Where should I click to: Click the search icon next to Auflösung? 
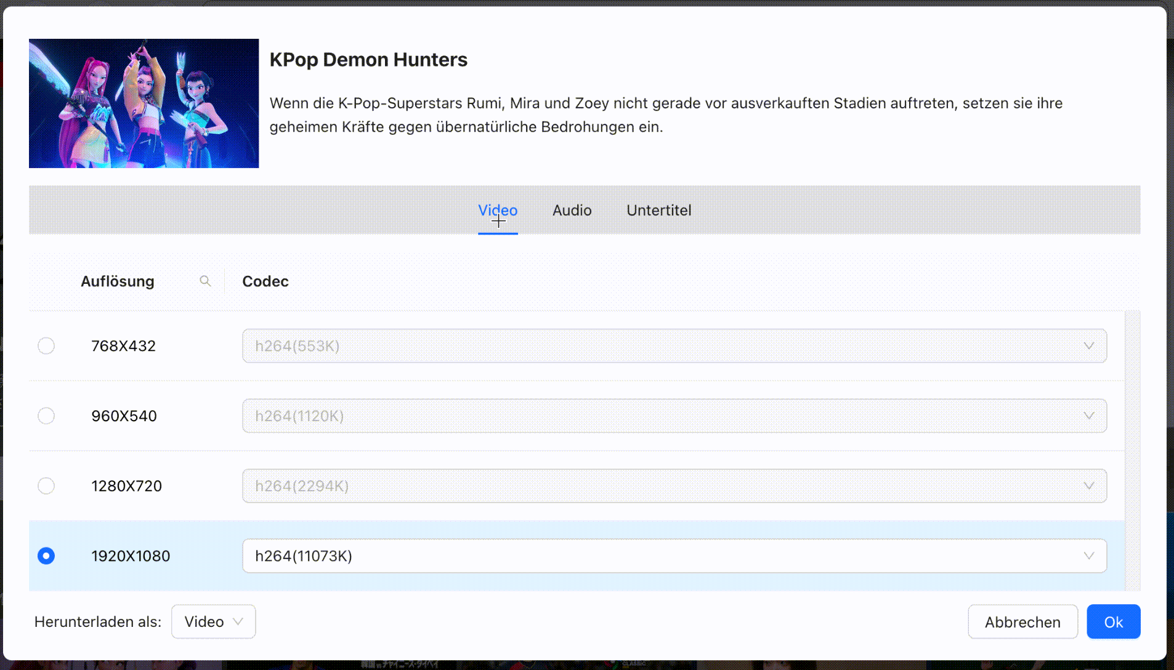point(206,281)
